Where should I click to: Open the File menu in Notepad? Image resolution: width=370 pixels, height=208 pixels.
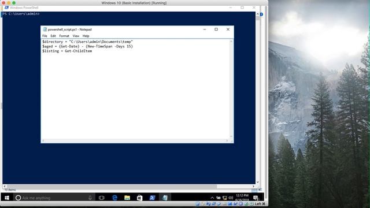click(45, 36)
